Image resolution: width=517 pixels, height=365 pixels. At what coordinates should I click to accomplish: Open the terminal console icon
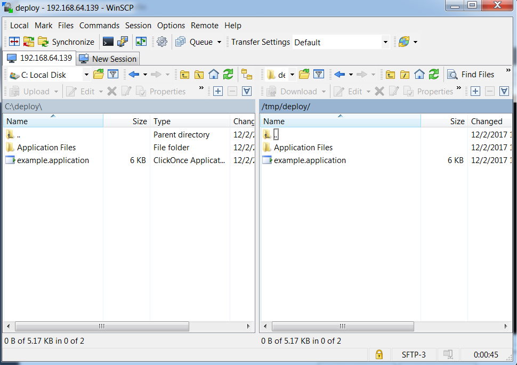(x=108, y=42)
